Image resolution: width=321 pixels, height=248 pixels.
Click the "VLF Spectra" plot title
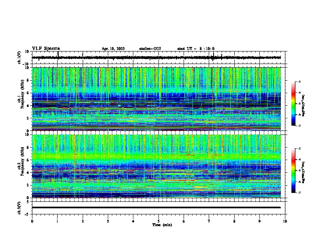[x=46, y=49]
